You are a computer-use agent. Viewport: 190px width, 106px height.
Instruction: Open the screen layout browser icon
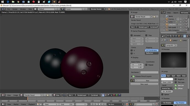click(36, 9)
